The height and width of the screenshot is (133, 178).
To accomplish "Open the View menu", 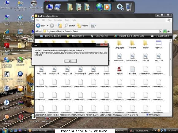I will (x=50, y=20).
